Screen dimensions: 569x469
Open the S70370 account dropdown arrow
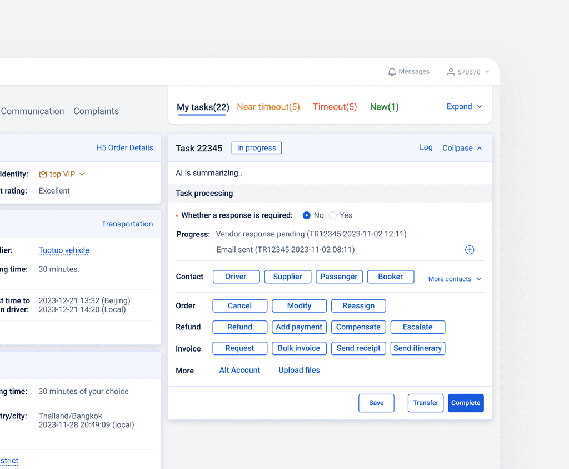coord(487,72)
